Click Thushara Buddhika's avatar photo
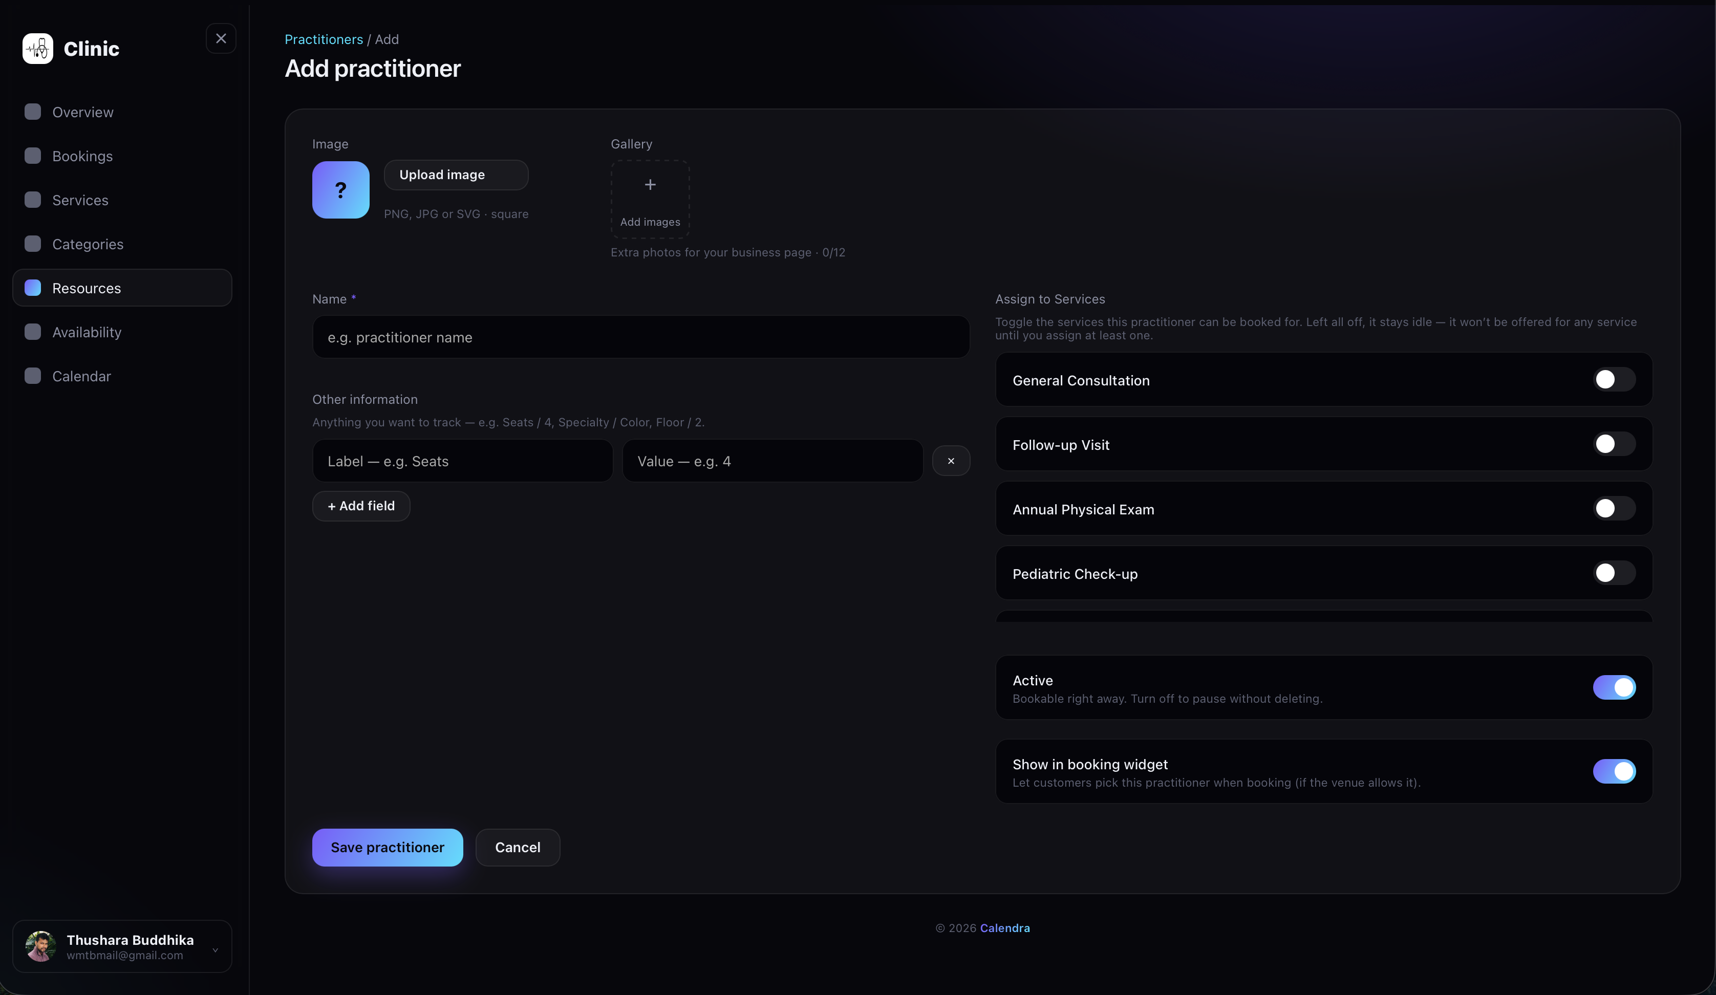 [40, 946]
